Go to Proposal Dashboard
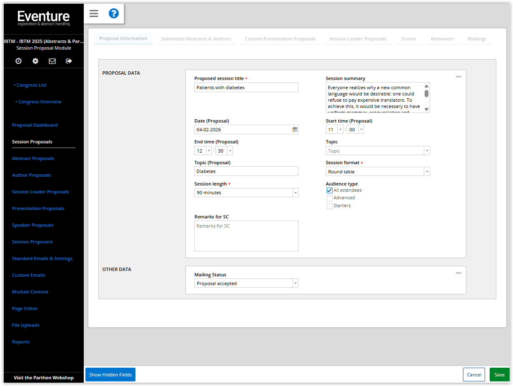 point(35,125)
